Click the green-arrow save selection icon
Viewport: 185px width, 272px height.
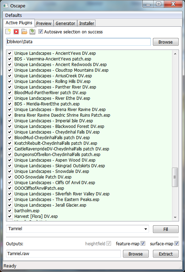click(x=32, y=32)
